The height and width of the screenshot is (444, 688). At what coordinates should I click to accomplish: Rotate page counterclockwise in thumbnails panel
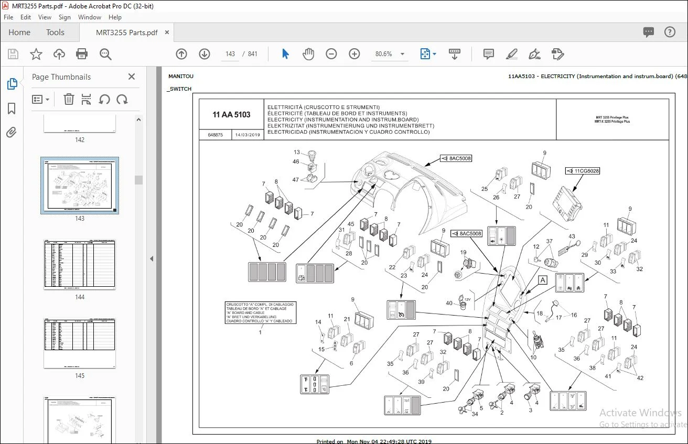(104, 99)
